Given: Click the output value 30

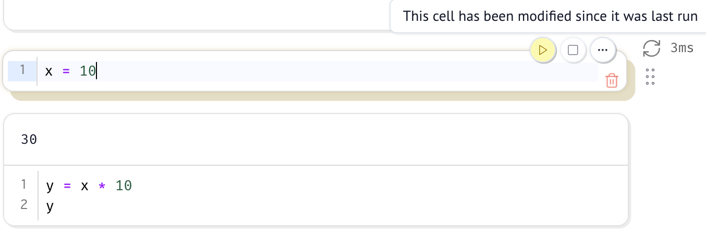Looking at the screenshot, I should [x=29, y=140].
